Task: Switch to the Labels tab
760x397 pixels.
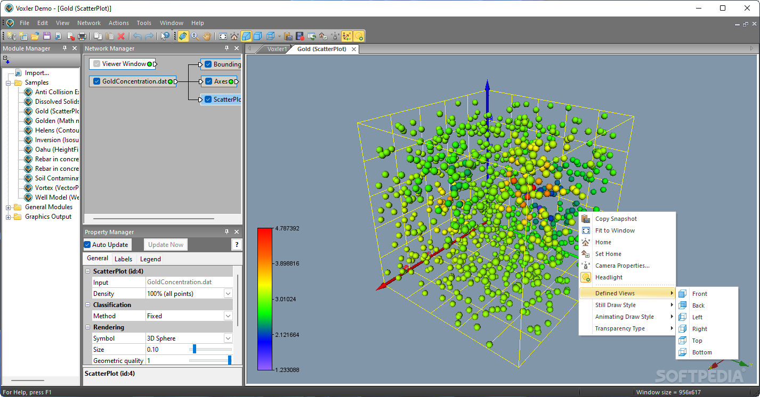Action: (123, 259)
